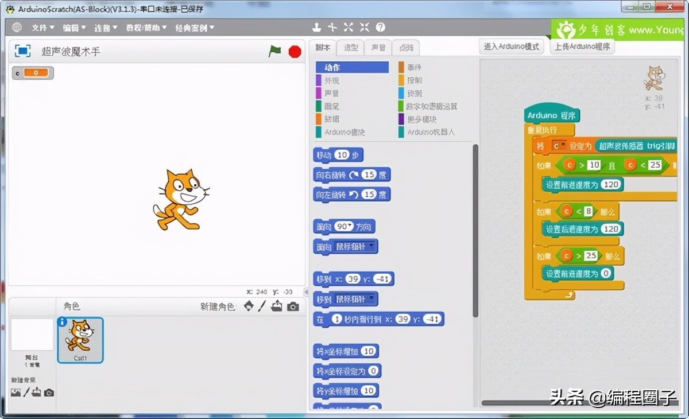
Task: Click the 上传Arduino程序 button
Action: [x=582, y=46]
